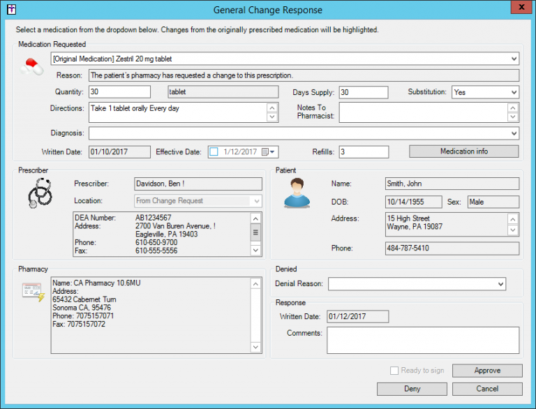
Task: Approve the change request
Action: [x=486, y=371]
